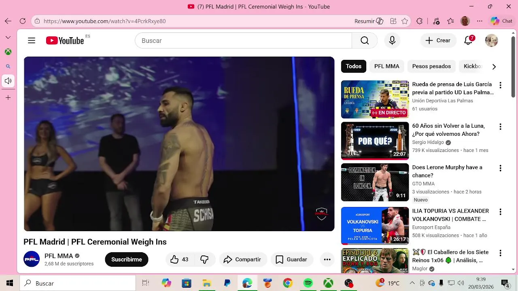Open Edge browser profile picture
Viewport: 518px width, 291px height.
465,21
